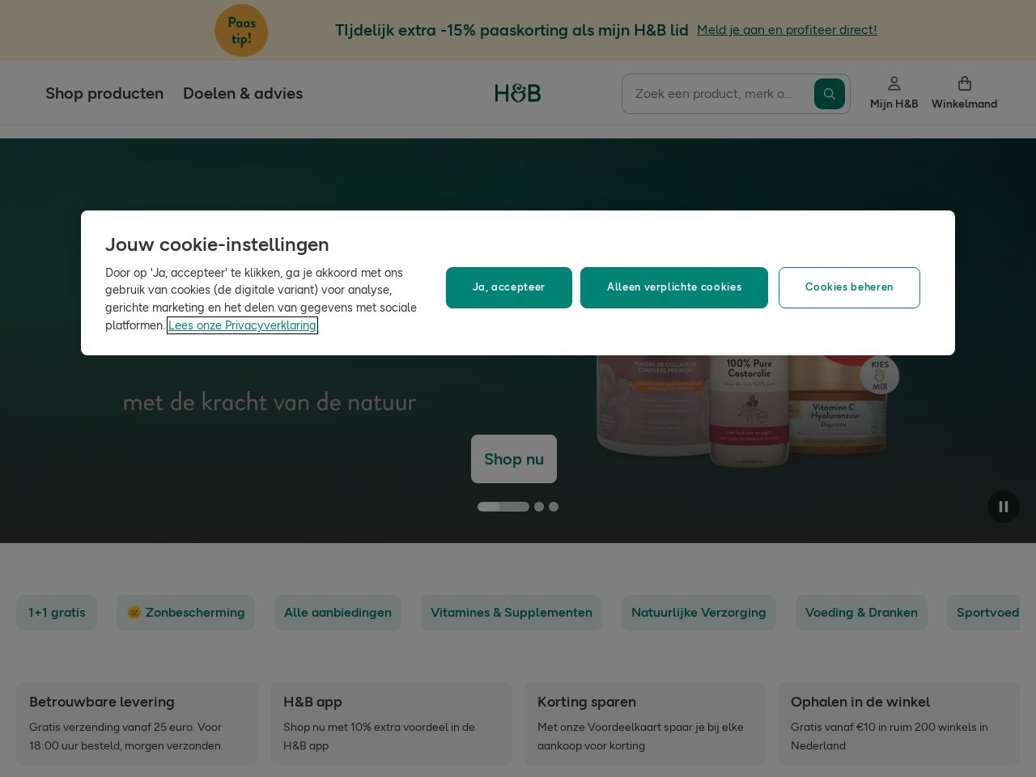This screenshot has width=1036, height=777.
Task: Click the Paas tip! badge
Action: pos(241,31)
